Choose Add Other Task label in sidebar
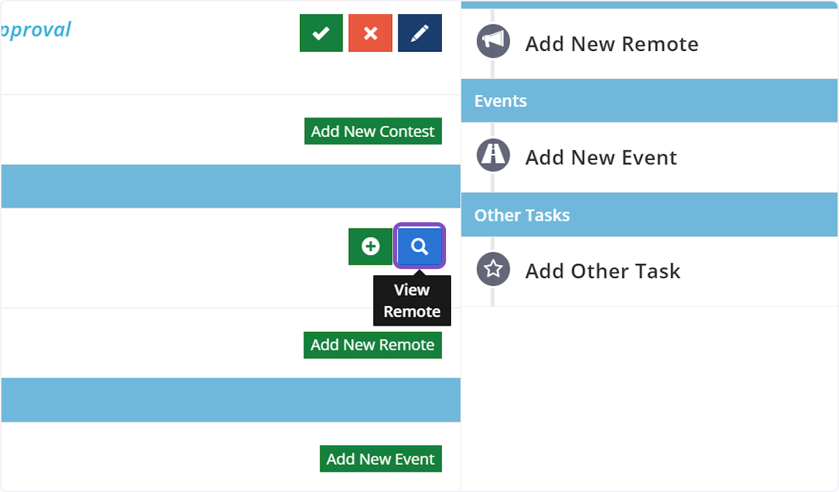 (x=603, y=271)
